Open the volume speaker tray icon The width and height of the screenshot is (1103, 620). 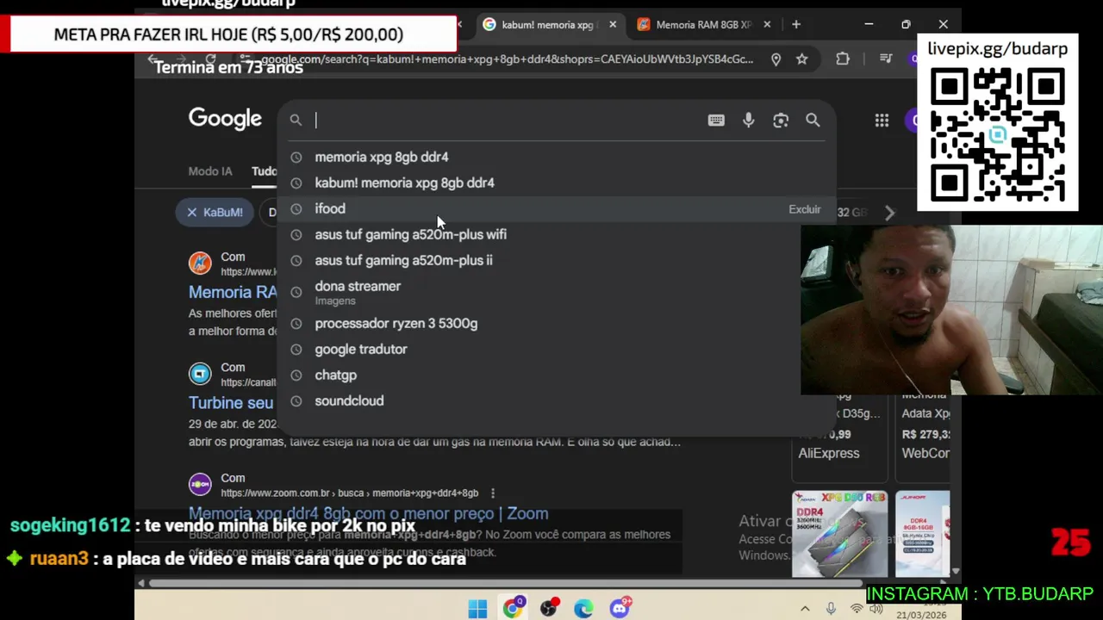[x=876, y=609]
